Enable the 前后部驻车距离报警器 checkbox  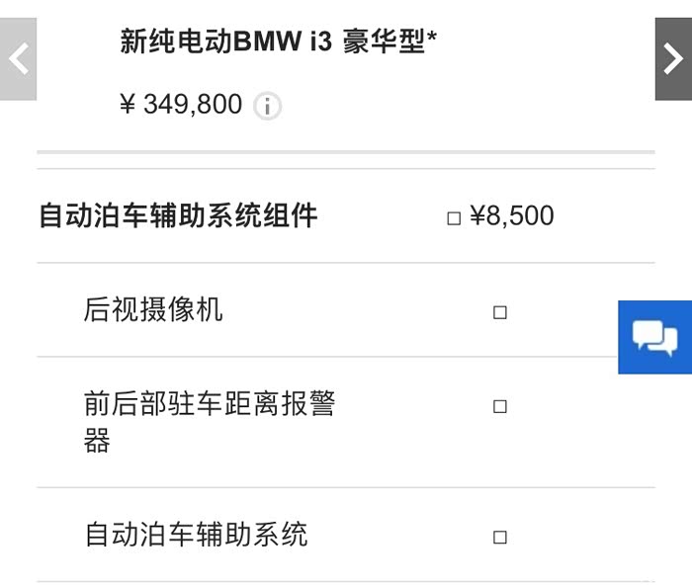[x=500, y=406]
